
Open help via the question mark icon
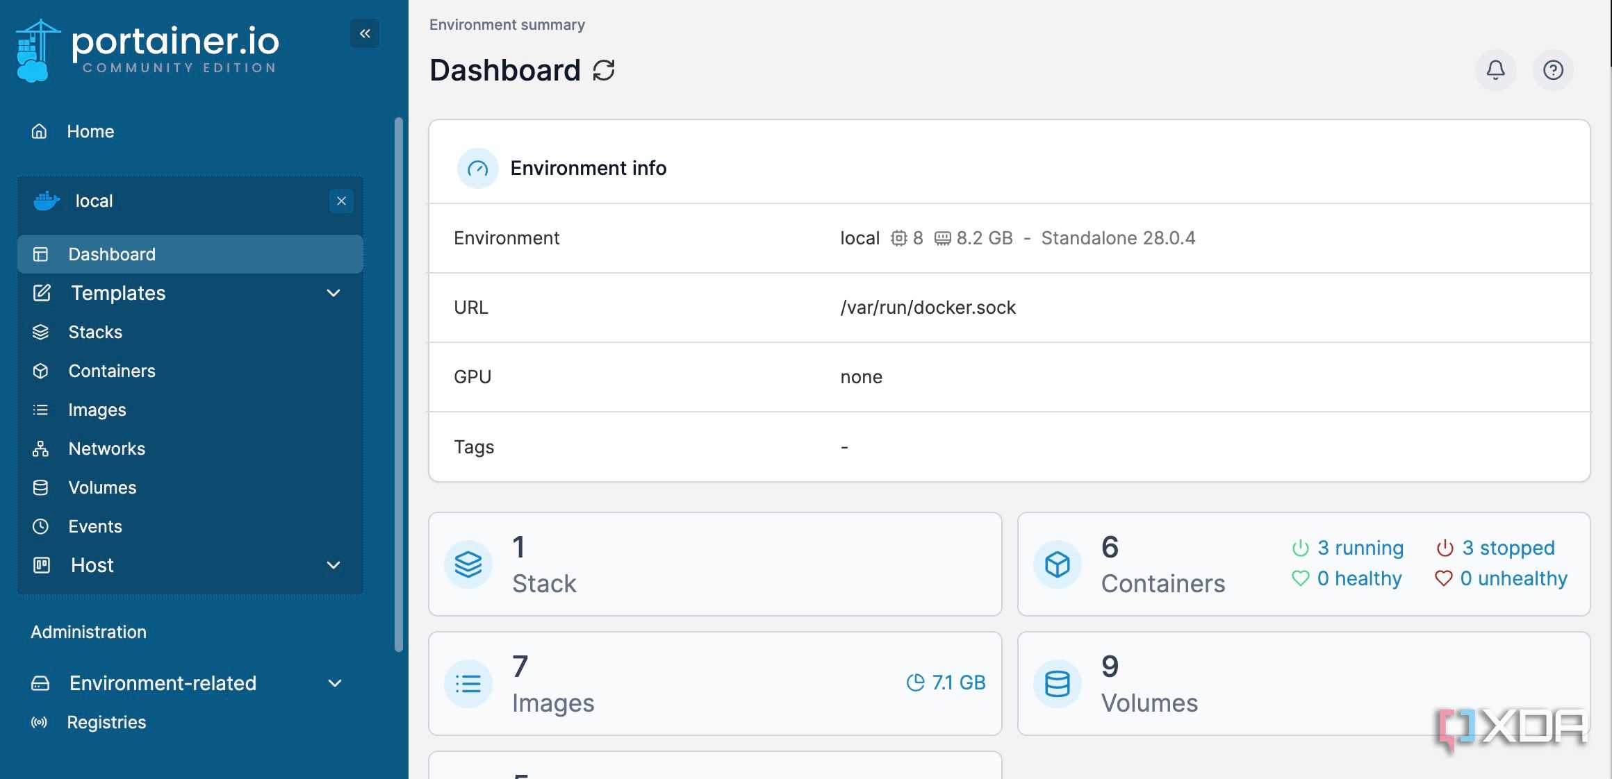(1553, 70)
